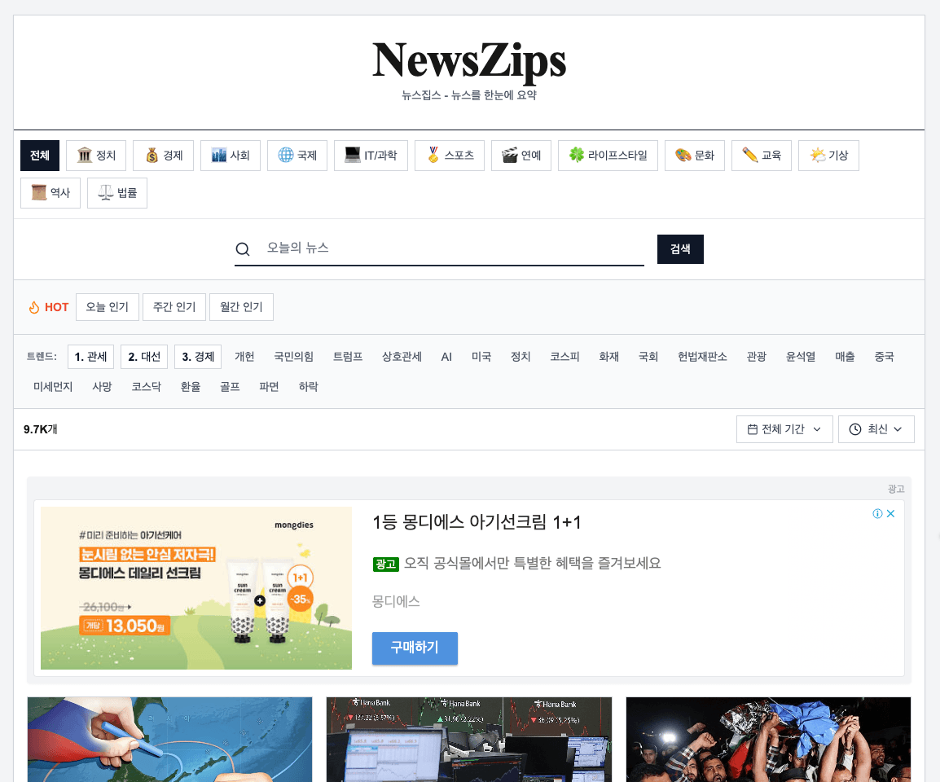Select the 개헌 trend keyword
Screen dimensions: 940x782
[x=244, y=357]
